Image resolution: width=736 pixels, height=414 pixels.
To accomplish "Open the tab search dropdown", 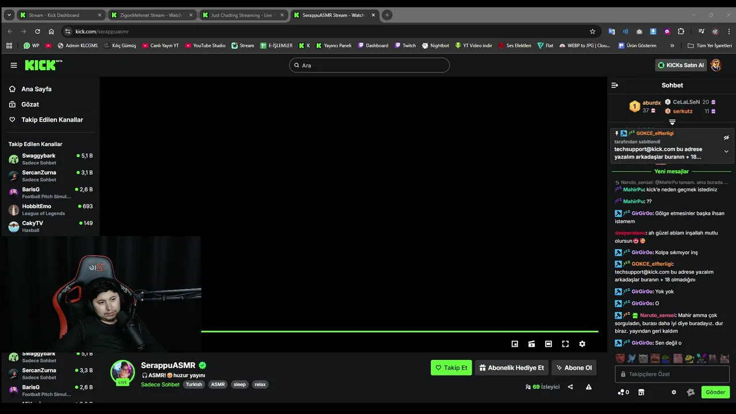I will tap(9, 15).
